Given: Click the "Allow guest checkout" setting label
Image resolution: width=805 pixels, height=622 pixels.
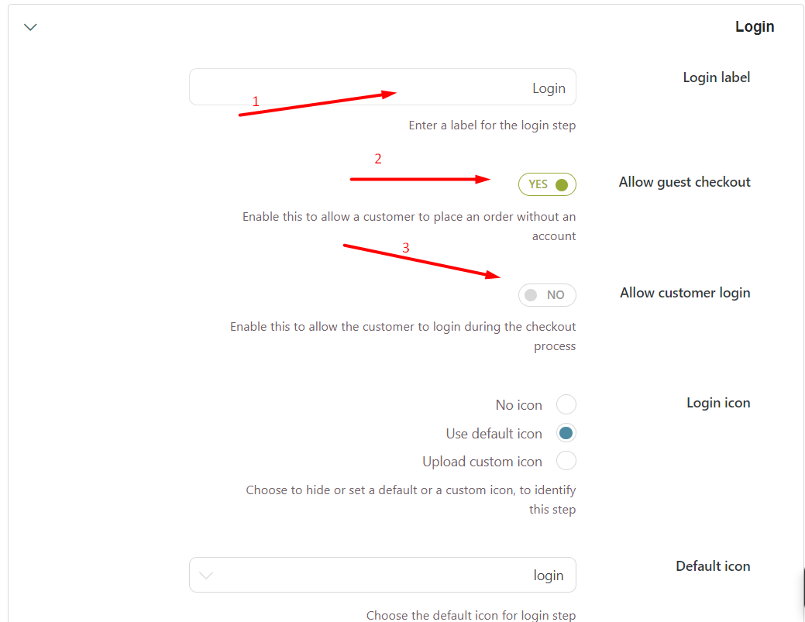Looking at the screenshot, I should [x=684, y=182].
